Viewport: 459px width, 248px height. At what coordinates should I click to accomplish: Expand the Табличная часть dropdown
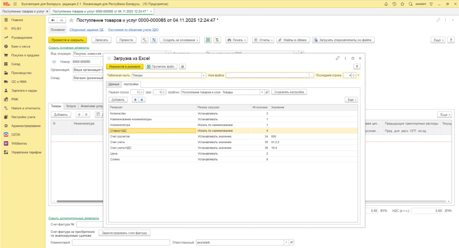click(x=204, y=76)
